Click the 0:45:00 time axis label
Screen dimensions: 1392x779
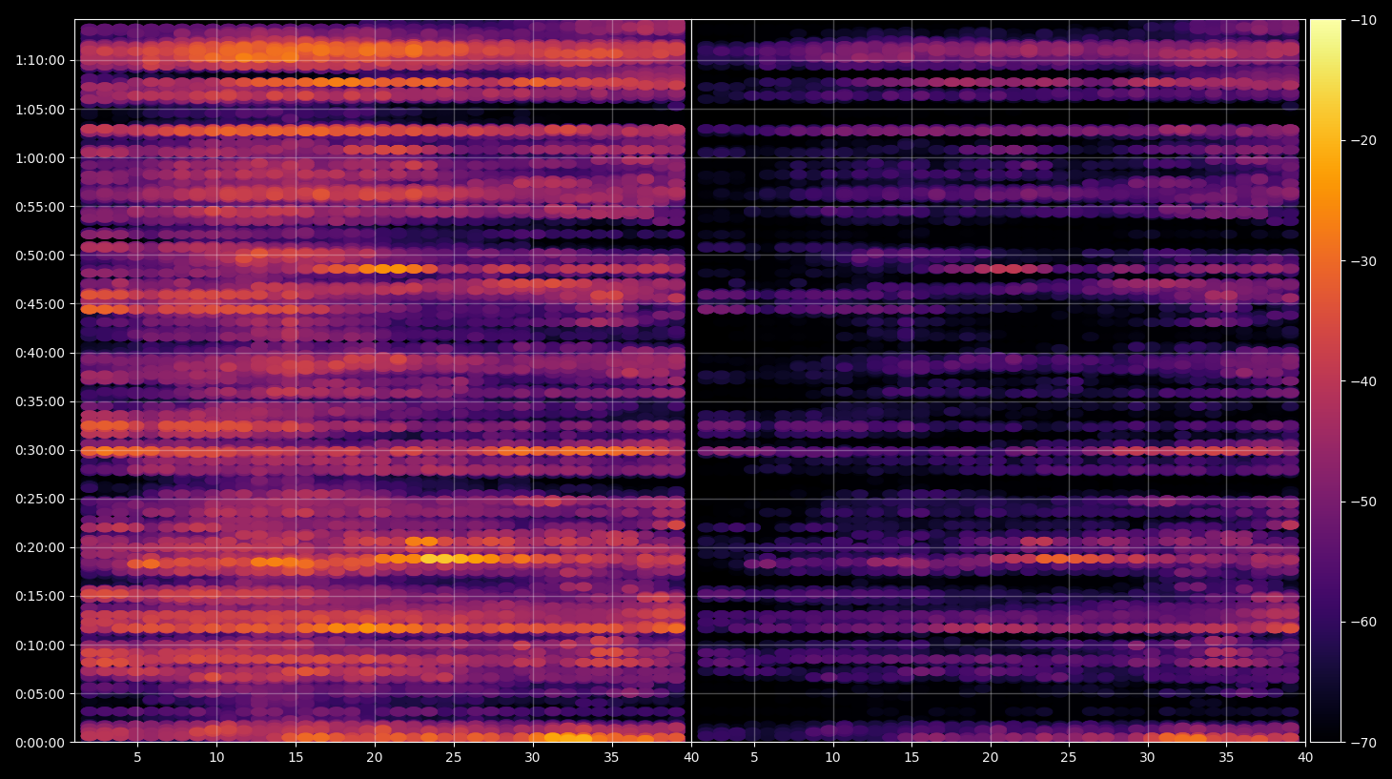point(40,305)
